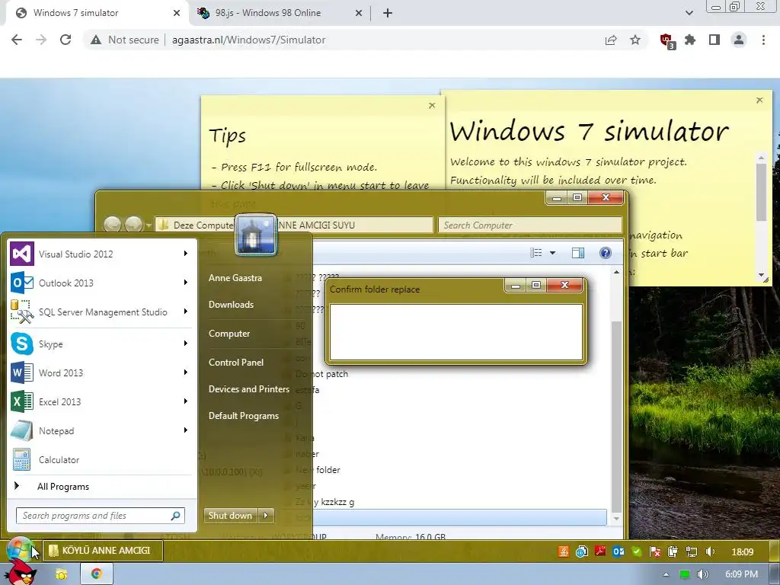The width and height of the screenshot is (780, 585).
Task: Click the uBlock extension icon
Action: pos(667,40)
